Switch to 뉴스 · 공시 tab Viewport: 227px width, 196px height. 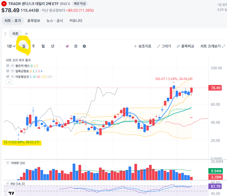(55, 21)
